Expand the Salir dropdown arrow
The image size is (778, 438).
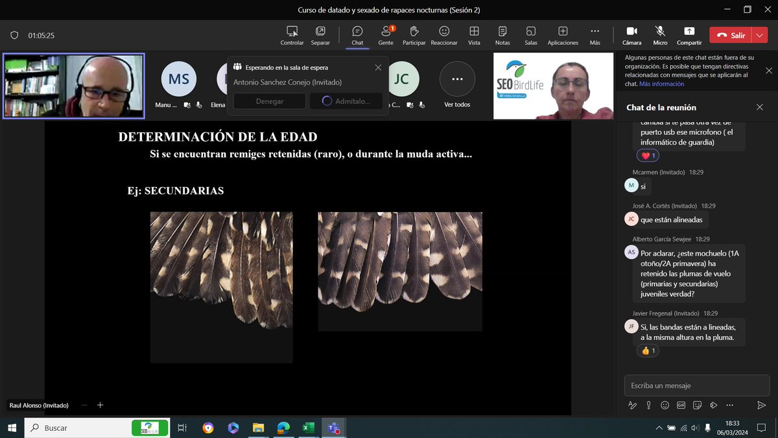pyautogui.click(x=759, y=35)
